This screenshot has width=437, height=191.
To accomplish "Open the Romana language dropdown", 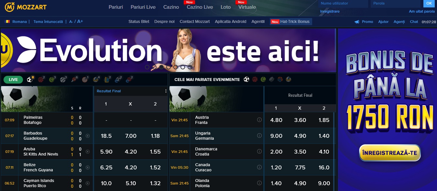I will pos(17,22).
